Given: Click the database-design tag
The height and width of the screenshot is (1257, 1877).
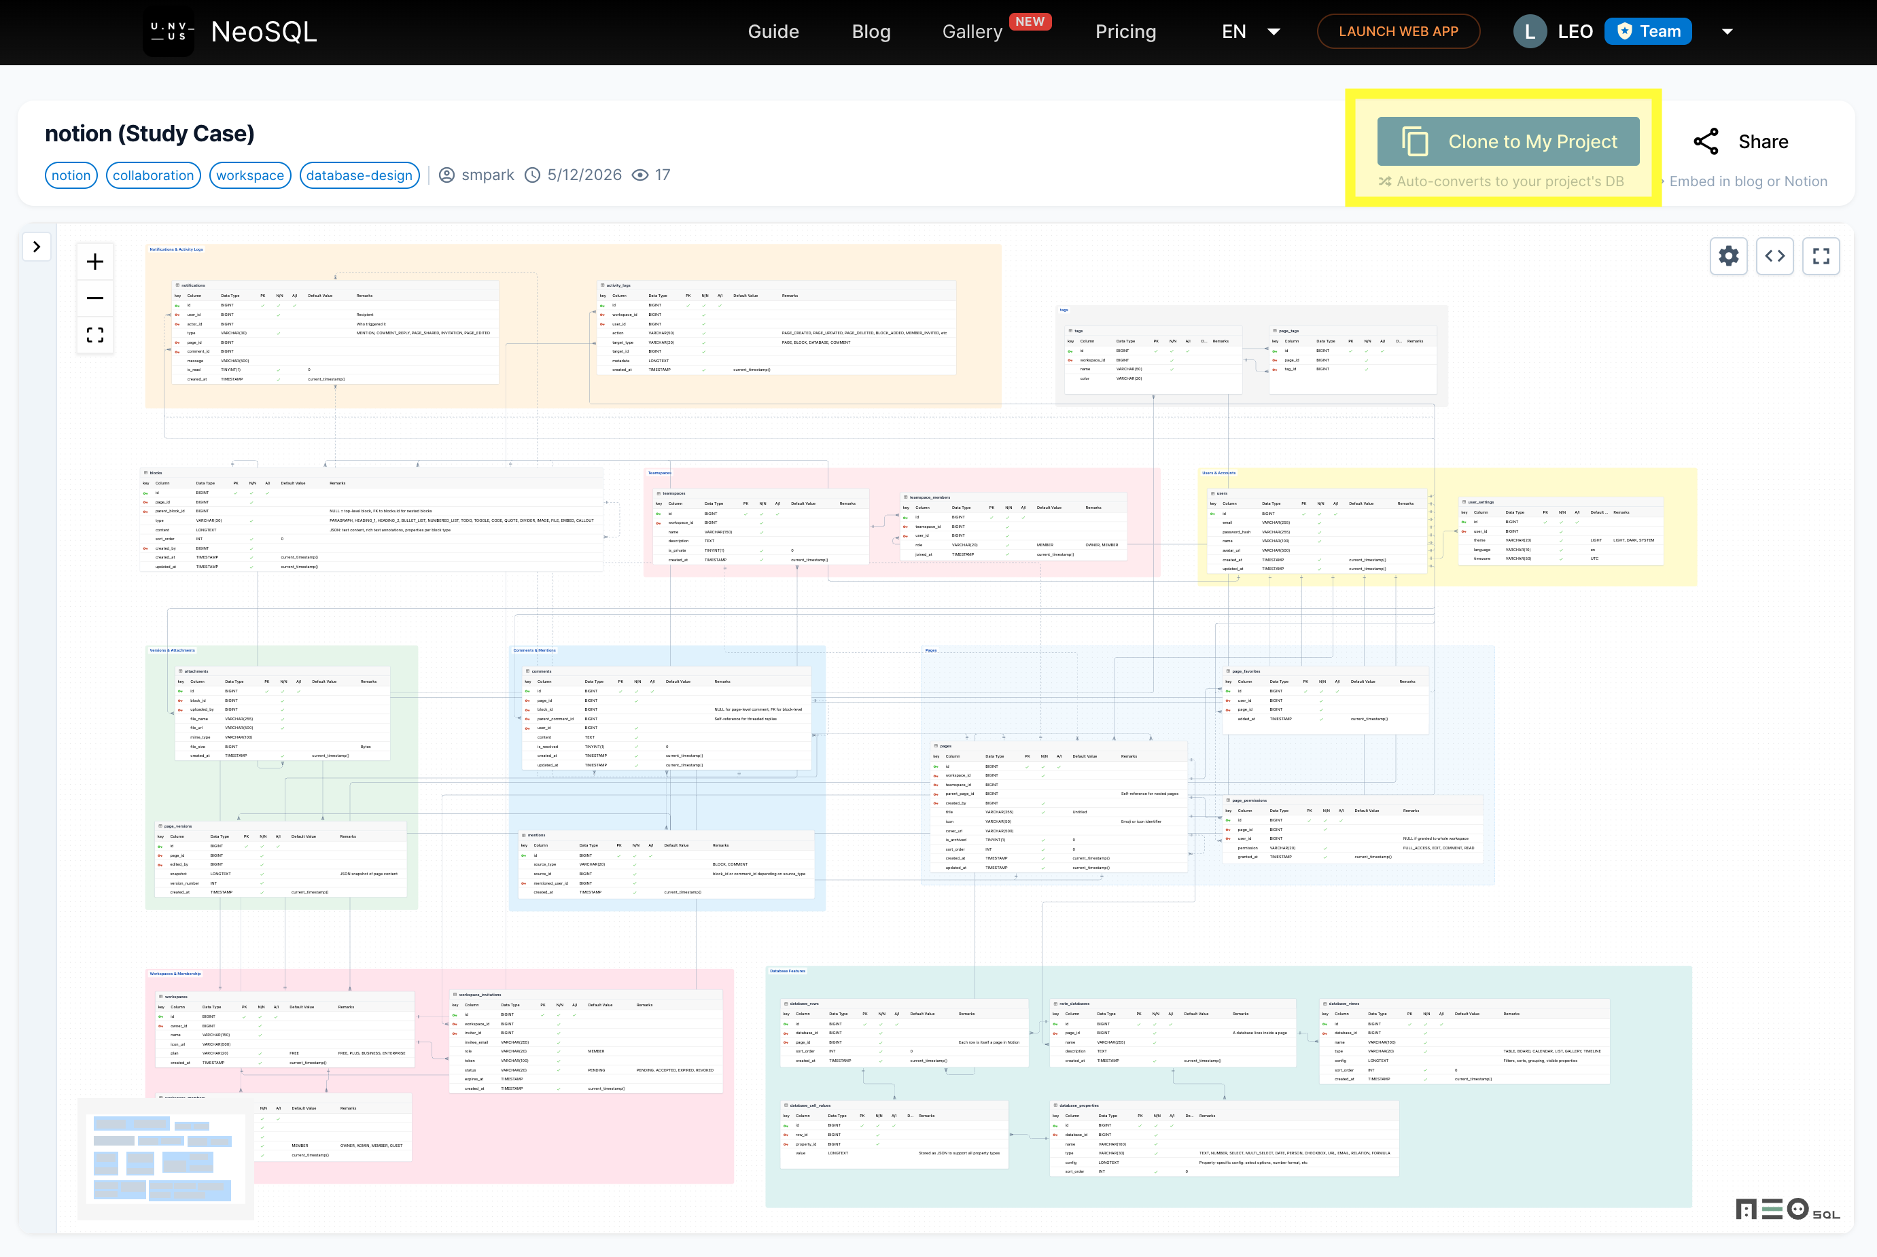Looking at the screenshot, I should pos(359,175).
